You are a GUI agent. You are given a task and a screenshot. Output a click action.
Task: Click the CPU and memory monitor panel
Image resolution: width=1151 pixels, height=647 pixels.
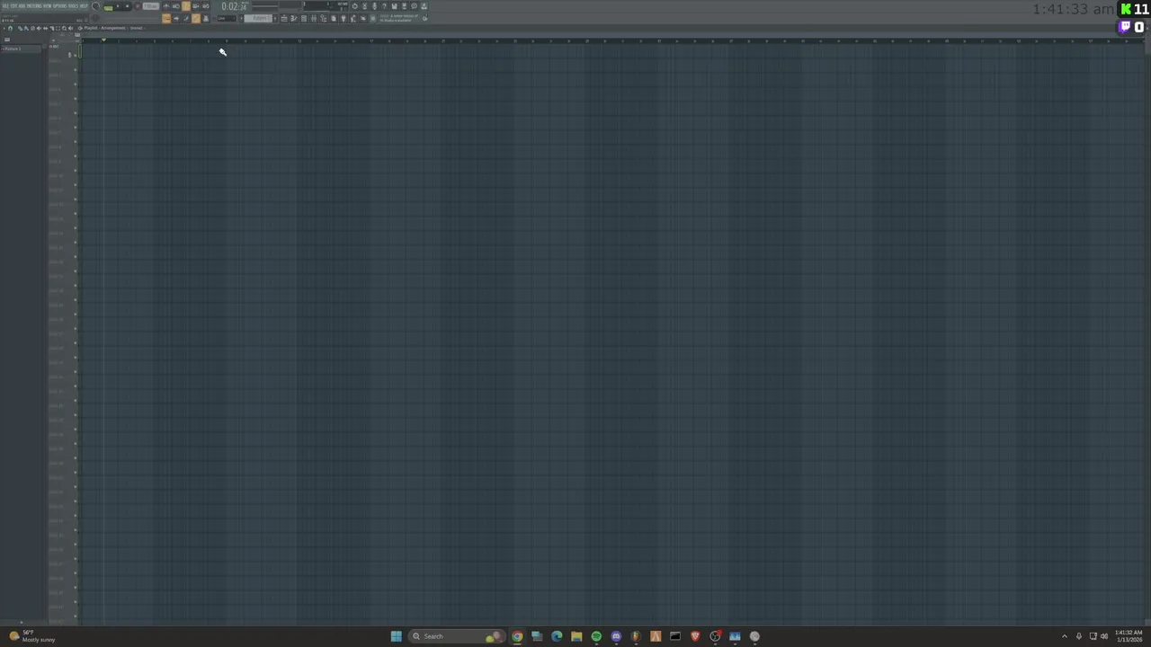326,7
